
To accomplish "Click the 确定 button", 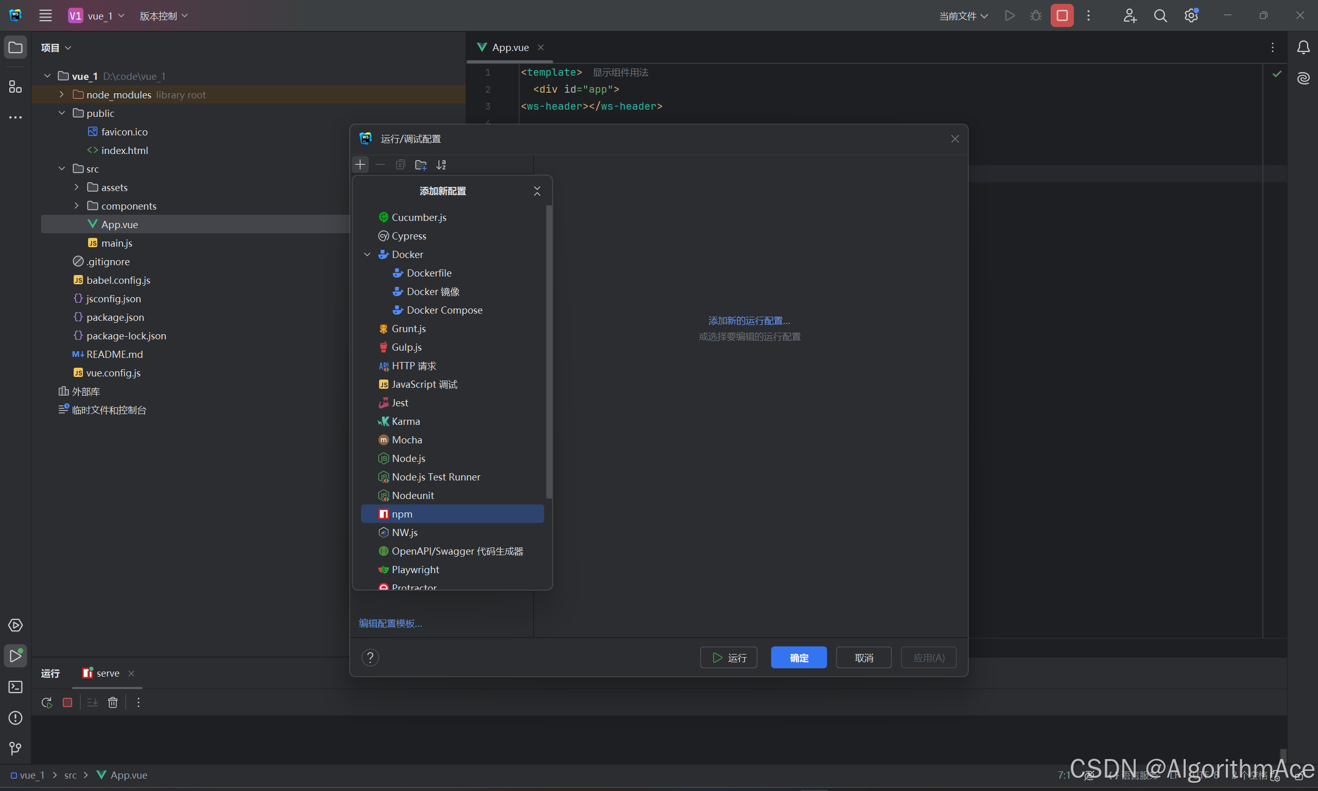I will (x=798, y=658).
